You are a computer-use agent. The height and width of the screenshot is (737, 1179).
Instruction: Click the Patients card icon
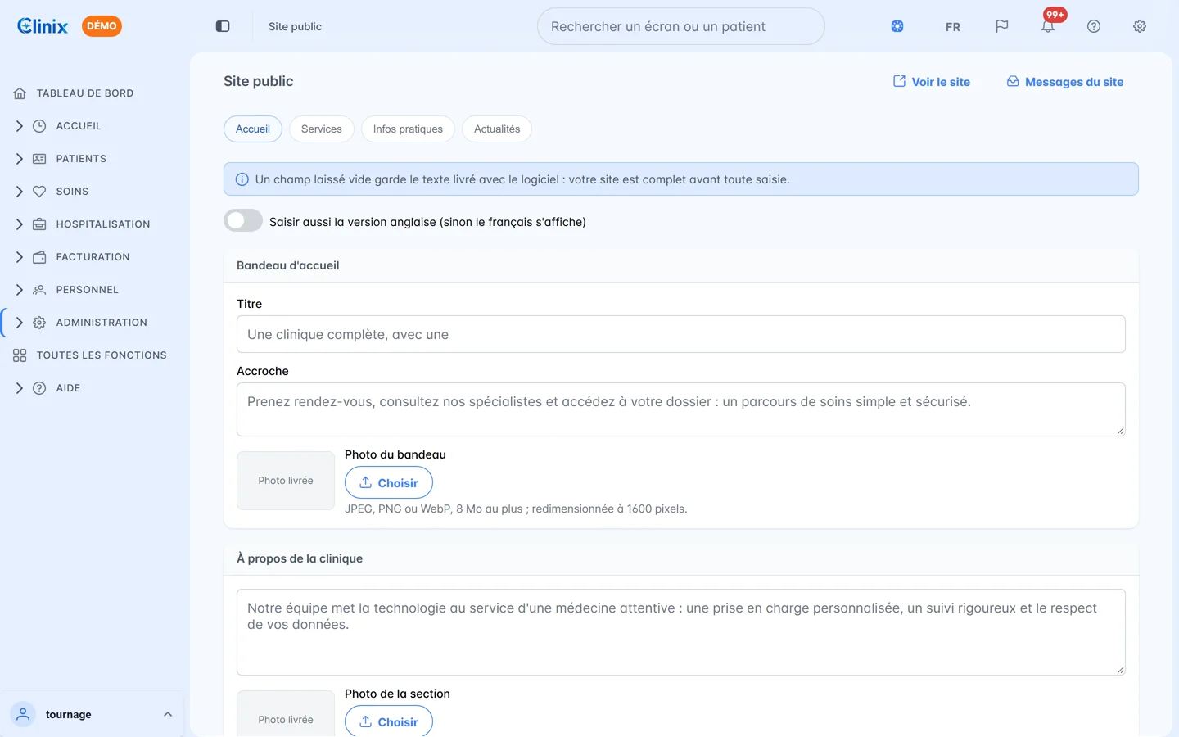39,159
